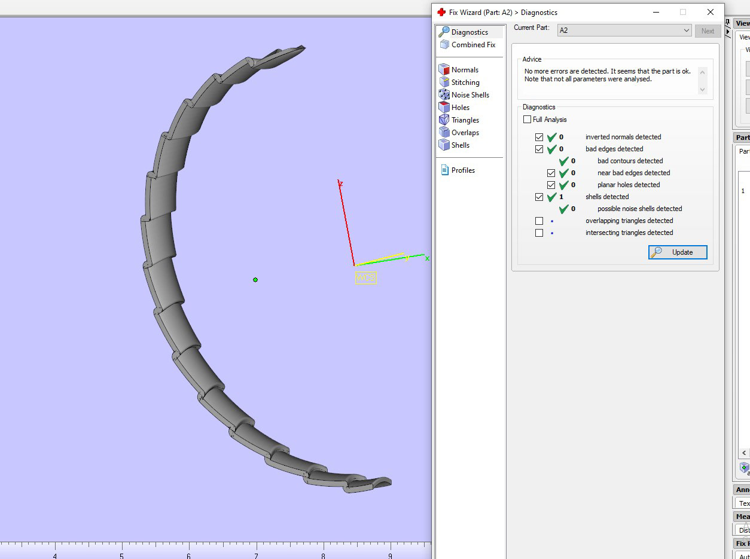Open the Current Part dropdown showing A2
This screenshot has height=559, width=750.
(624, 30)
